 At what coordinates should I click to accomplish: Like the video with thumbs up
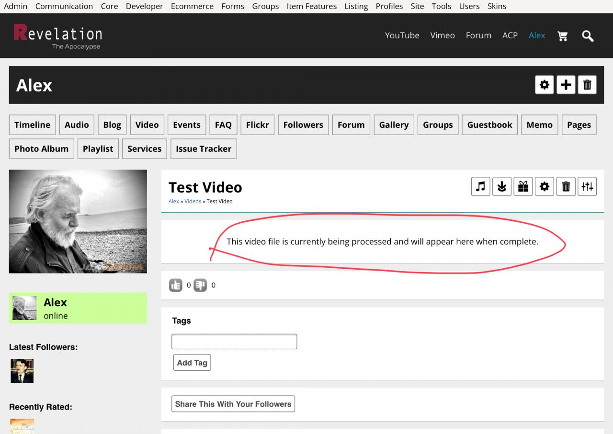[176, 286]
